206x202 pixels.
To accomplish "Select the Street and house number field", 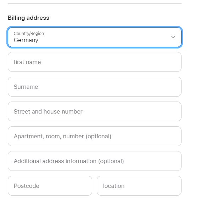I will point(95,111).
